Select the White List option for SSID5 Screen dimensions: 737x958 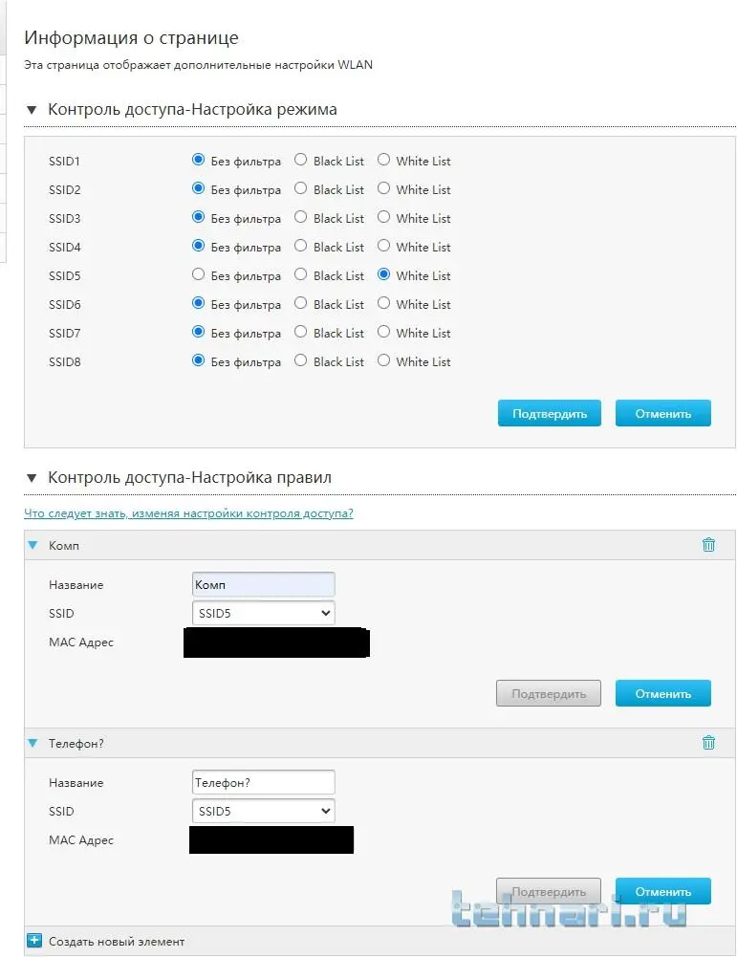(383, 274)
